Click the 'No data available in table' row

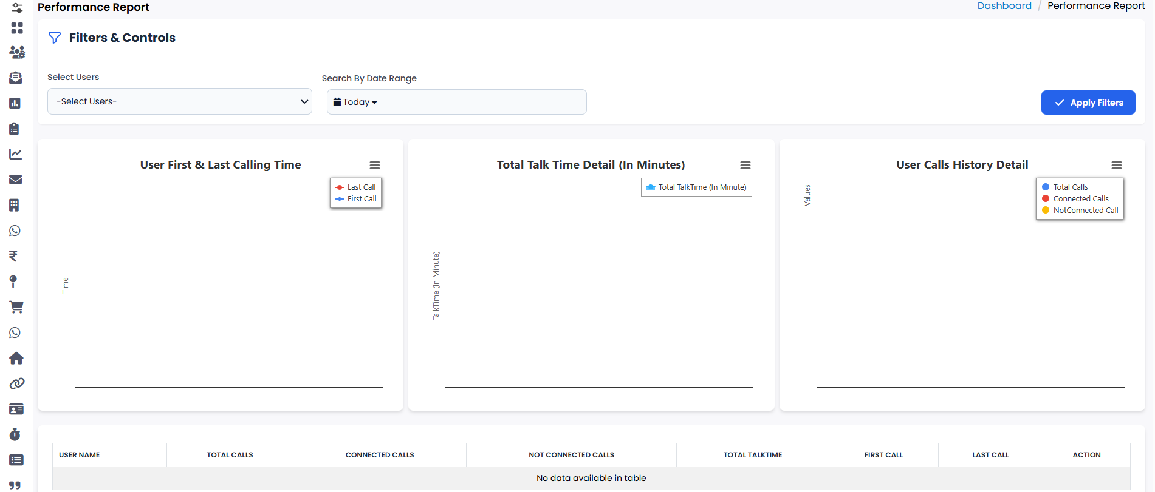coord(591,478)
